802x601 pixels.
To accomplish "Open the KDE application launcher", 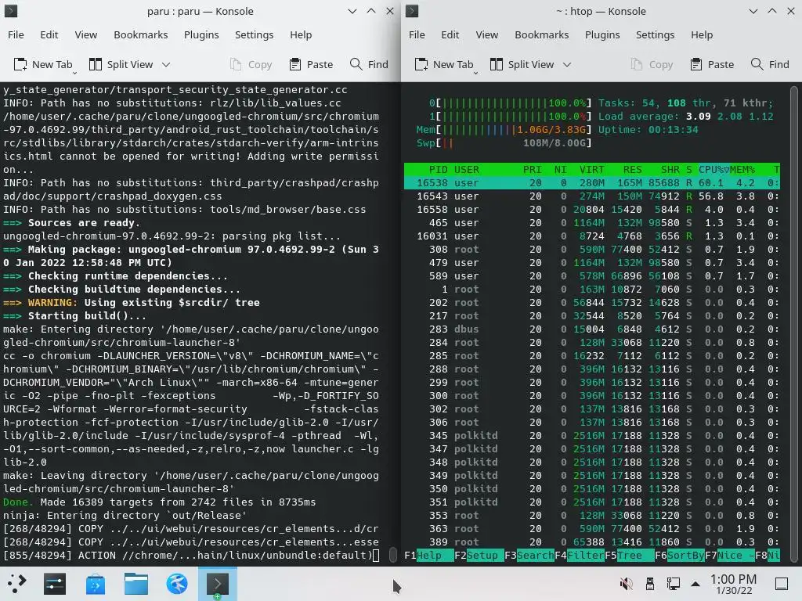I will (16, 584).
